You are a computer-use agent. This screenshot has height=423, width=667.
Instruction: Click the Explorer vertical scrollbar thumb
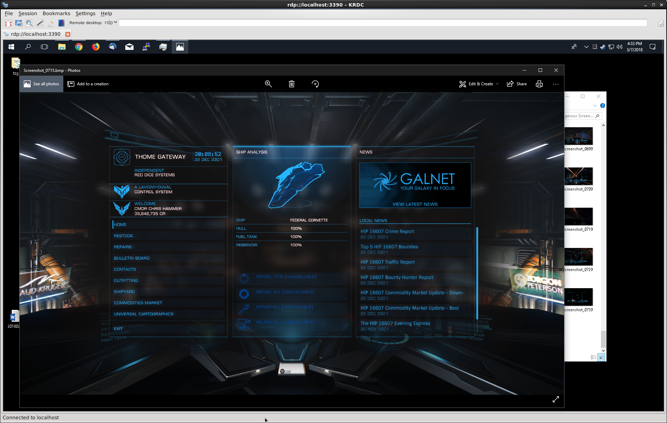[603, 339]
